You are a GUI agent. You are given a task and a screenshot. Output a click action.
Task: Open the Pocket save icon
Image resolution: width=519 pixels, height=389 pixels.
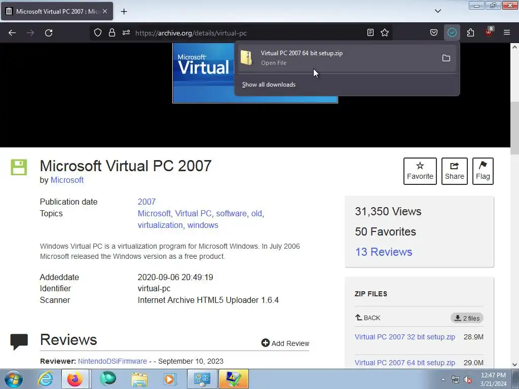tap(434, 32)
